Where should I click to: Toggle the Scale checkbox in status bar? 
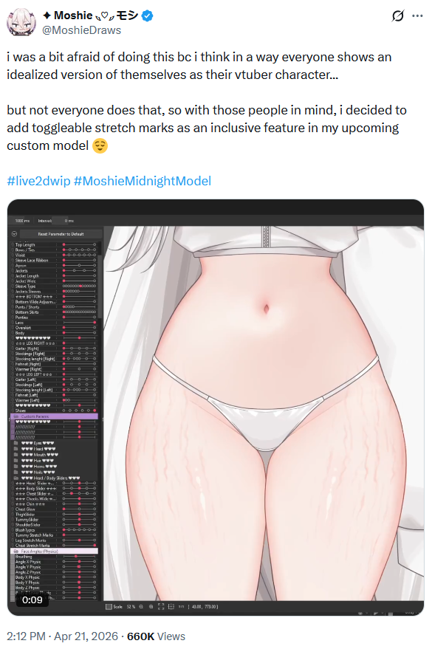click(109, 606)
